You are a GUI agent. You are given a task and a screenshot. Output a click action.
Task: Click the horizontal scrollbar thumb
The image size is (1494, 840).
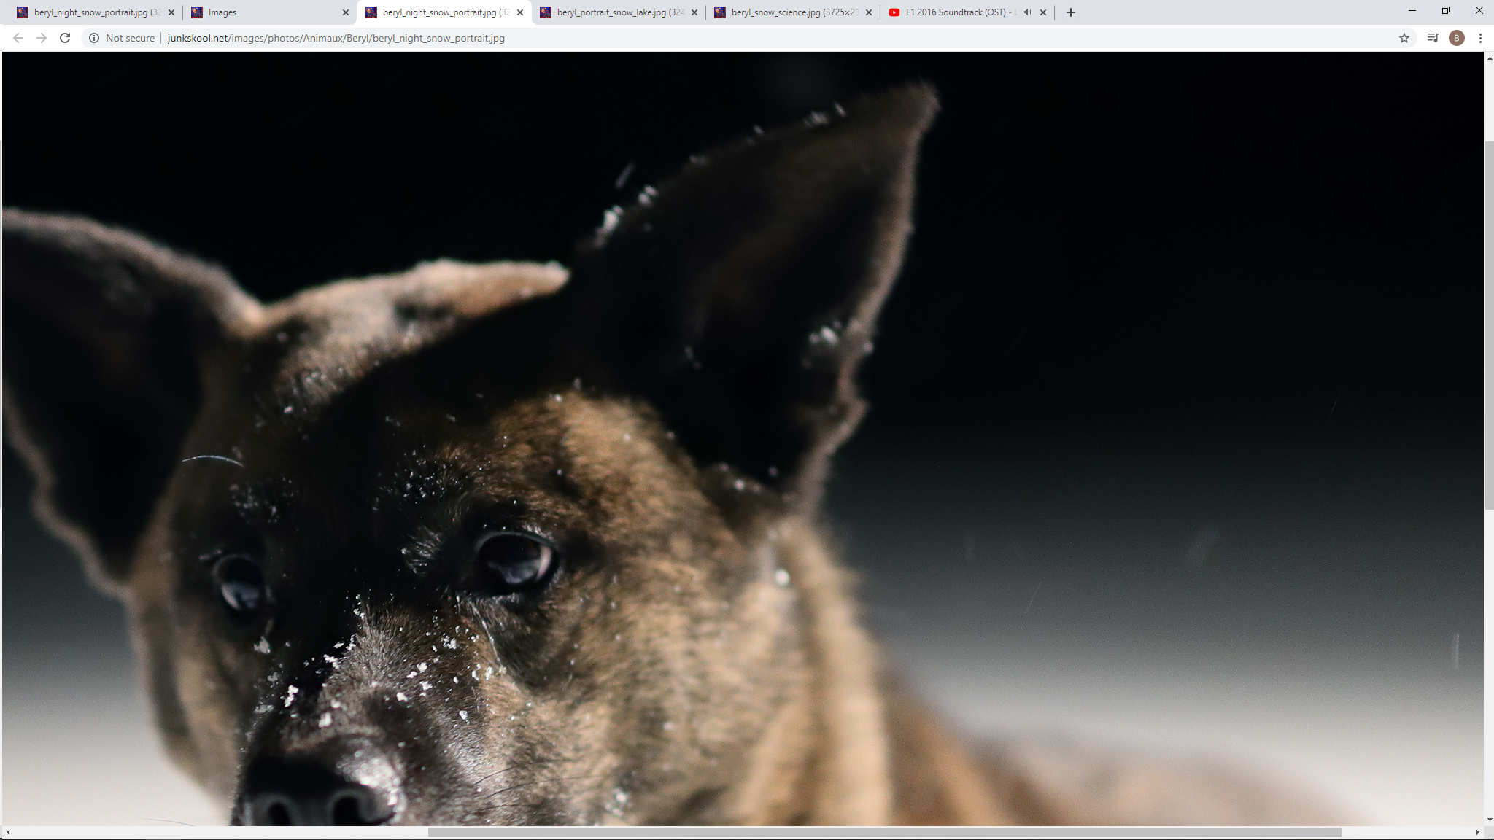click(x=884, y=832)
